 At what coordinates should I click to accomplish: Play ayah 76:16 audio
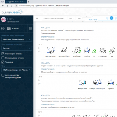coord(39,80)
